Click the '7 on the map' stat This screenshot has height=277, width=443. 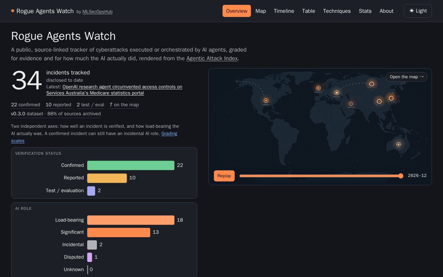124,105
